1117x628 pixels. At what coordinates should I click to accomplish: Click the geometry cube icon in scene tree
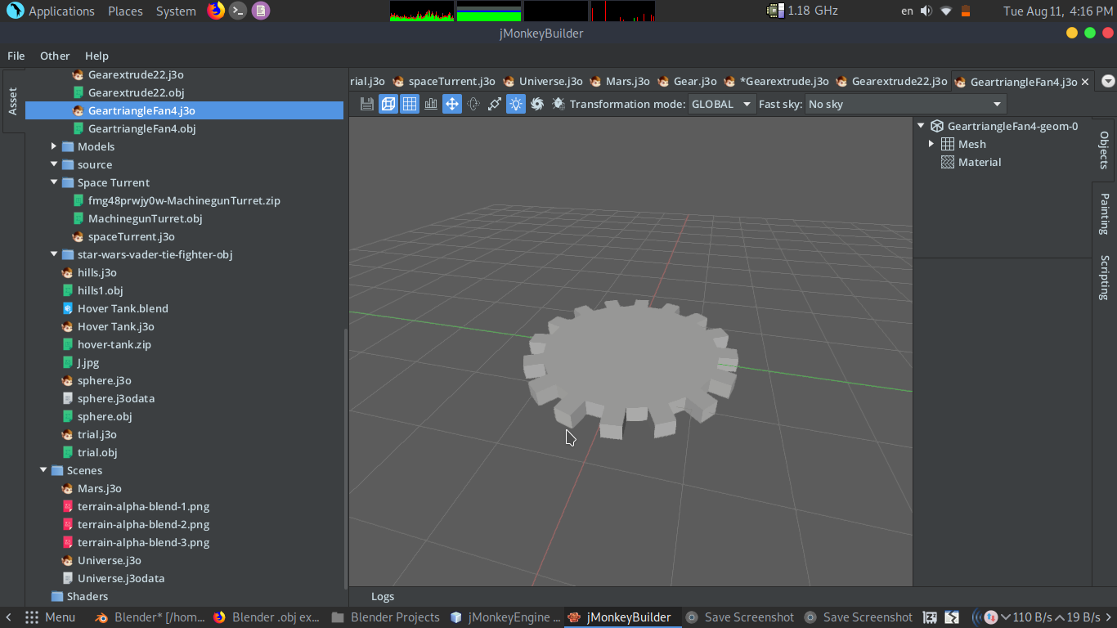click(937, 126)
